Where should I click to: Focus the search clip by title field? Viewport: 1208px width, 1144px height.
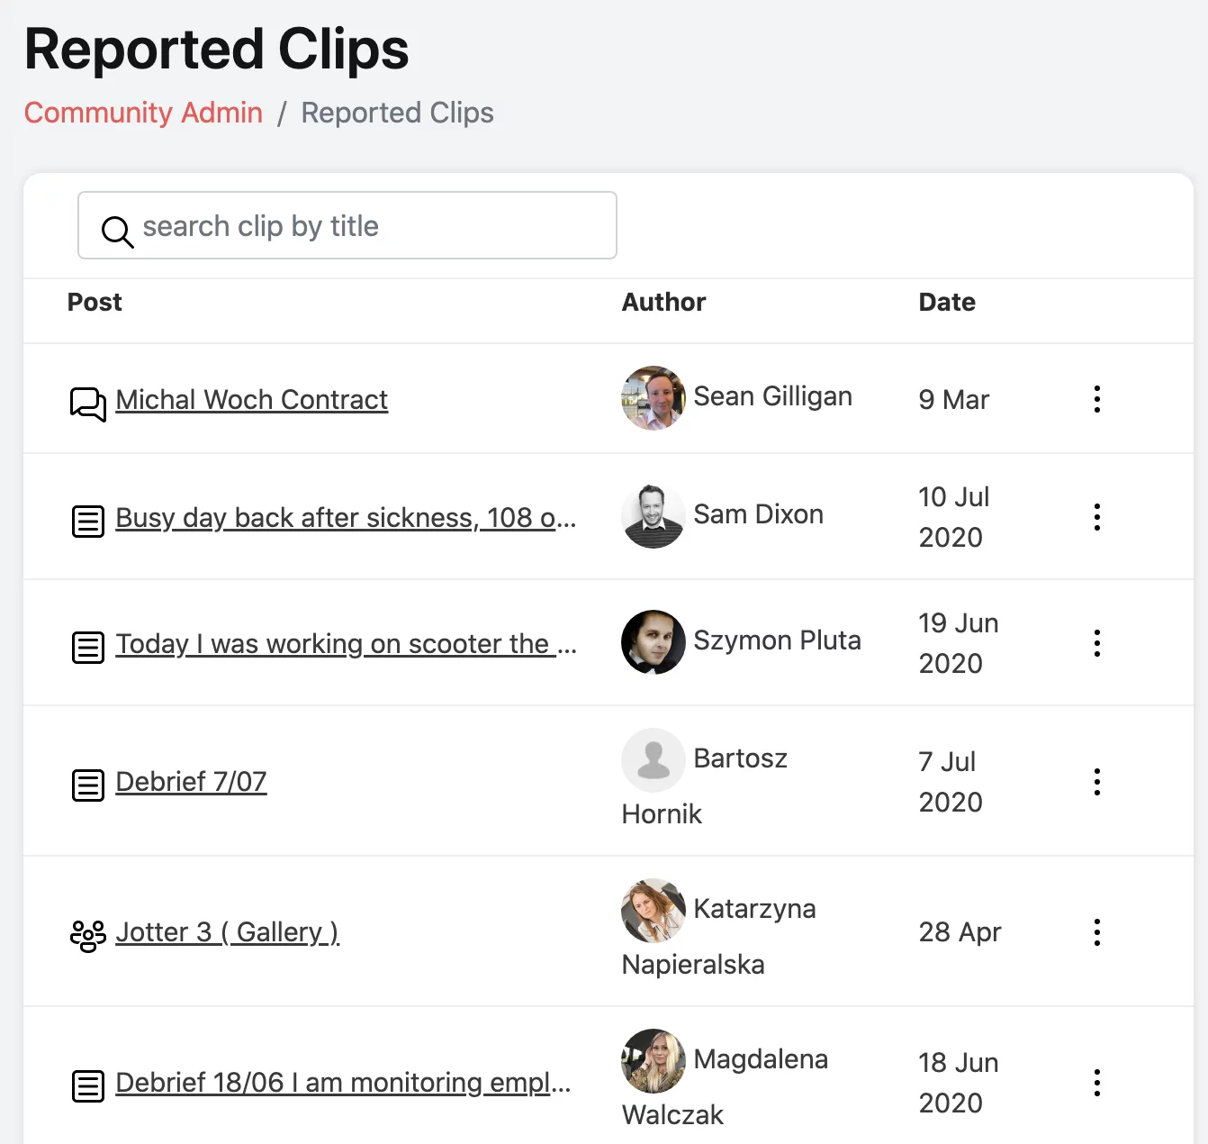coord(360,226)
